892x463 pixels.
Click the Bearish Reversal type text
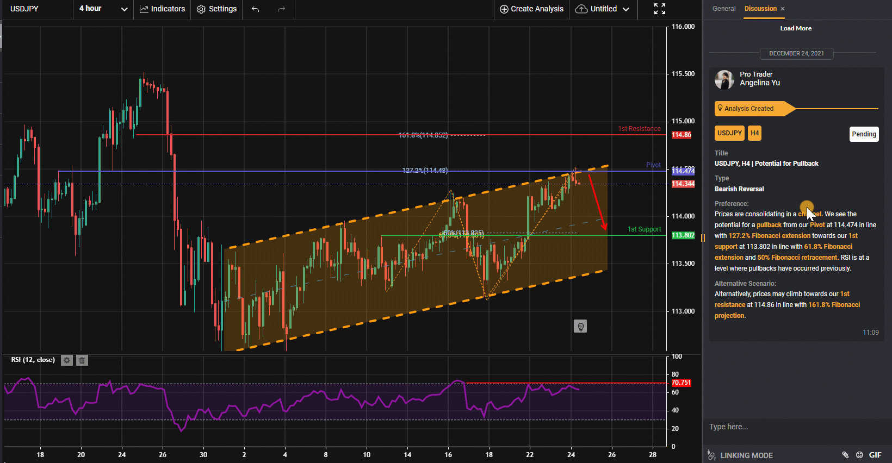(739, 189)
